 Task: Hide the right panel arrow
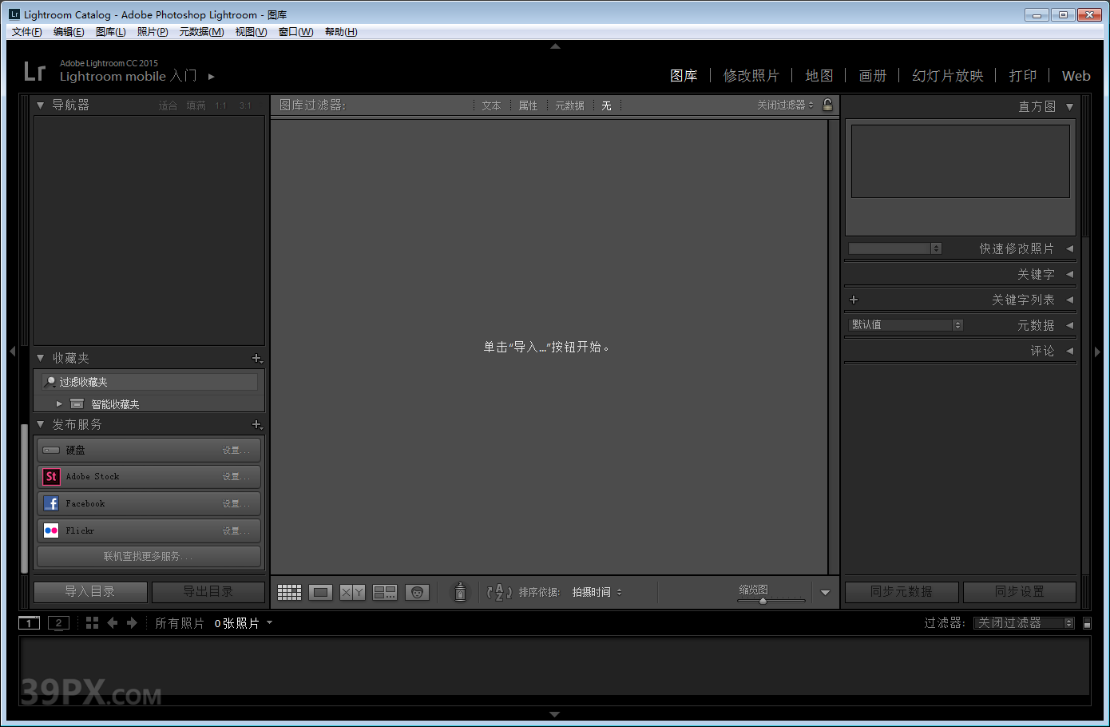pos(1097,352)
